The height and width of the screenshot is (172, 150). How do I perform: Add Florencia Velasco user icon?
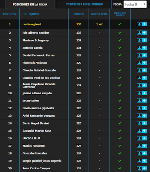click(x=142, y=63)
